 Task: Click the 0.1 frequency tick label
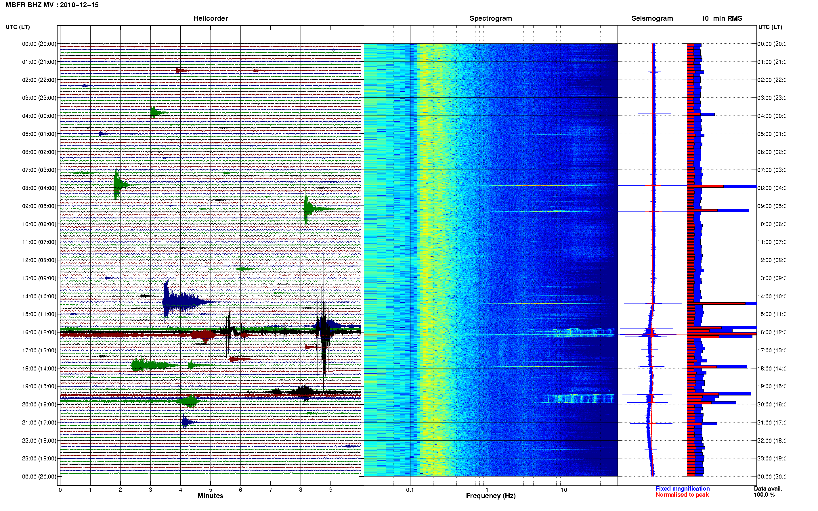pos(410,490)
